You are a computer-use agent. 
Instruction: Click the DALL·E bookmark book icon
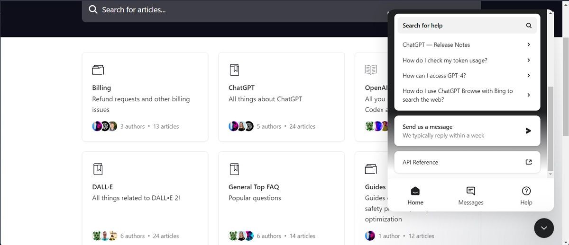point(98,169)
